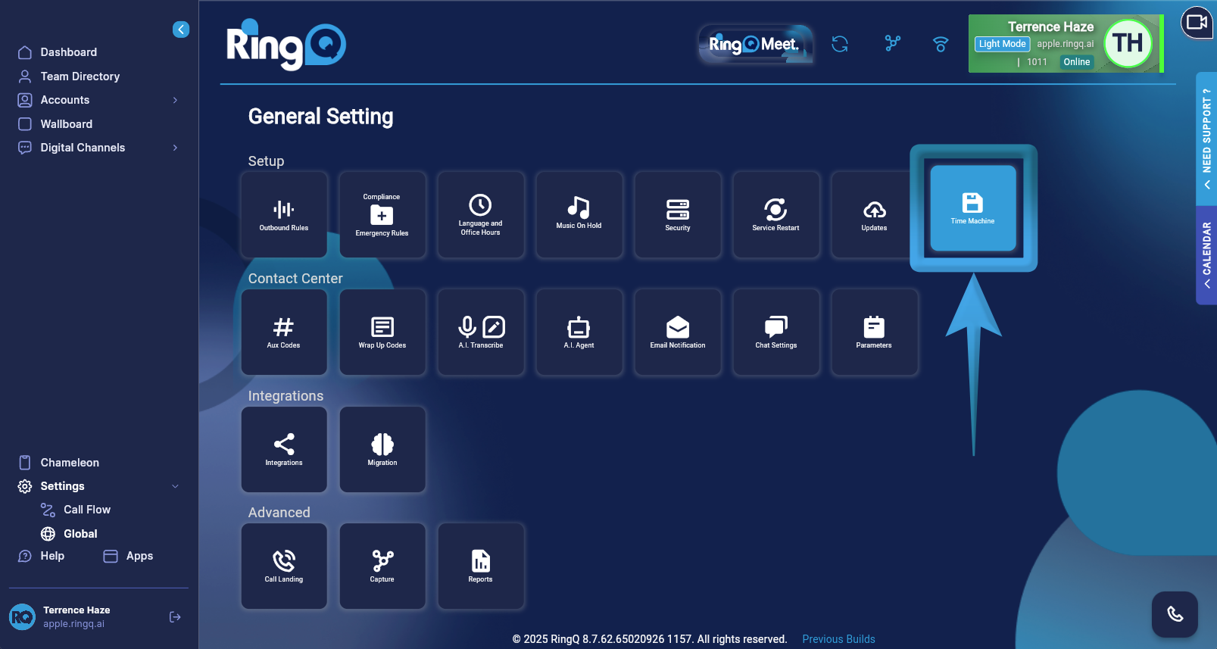Expand the Calendar side panel
Viewport: 1217px width, 649px height.
tap(1206, 255)
